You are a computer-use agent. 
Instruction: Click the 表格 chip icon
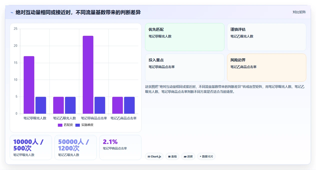coord(169,157)
